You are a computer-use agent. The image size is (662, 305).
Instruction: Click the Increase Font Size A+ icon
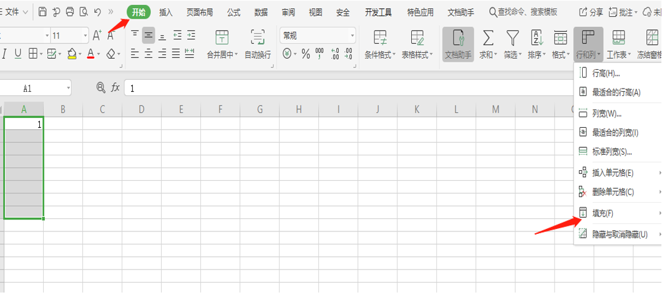[x=97, y=36]
